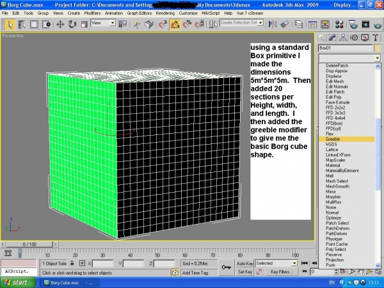Screen dimensions: 384x288
Task: Open the File menu
Action: pyautogui.click(x=4, y=13)
